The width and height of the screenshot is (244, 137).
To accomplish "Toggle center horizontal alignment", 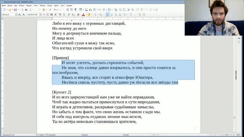I will click(112, 14).
